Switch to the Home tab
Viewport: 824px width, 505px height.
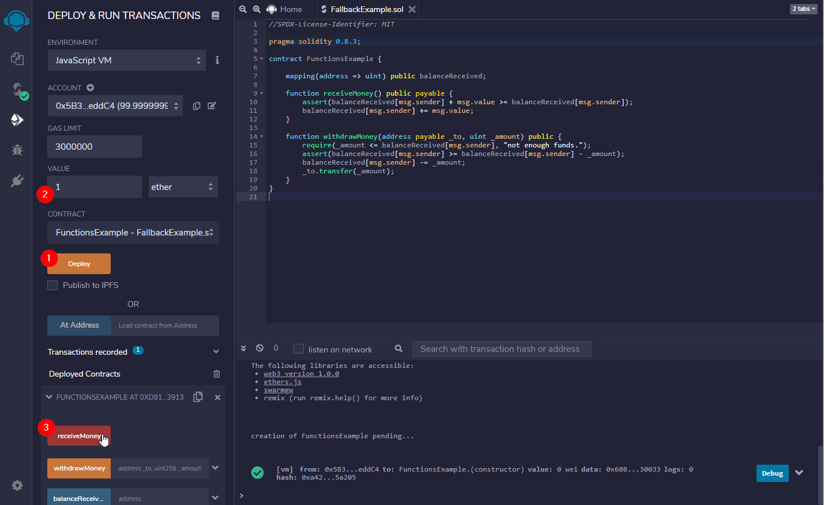click(285, 9)
